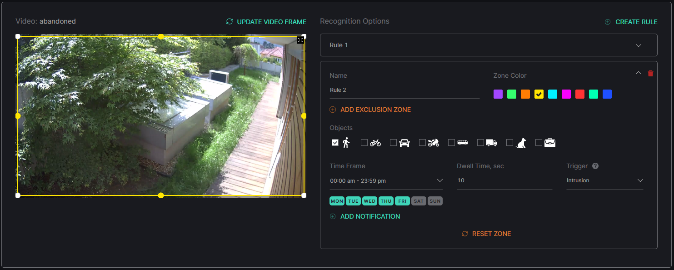Viewport: 674px width, 270px height.
Task: Enable the bicycle detection checkbox
Action: click(364, 142)
